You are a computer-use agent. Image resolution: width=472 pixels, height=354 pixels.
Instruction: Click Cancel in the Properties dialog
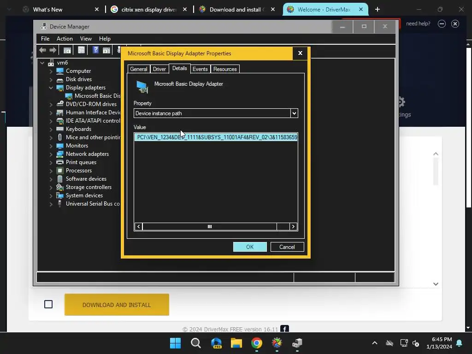[x=287, y=247]
